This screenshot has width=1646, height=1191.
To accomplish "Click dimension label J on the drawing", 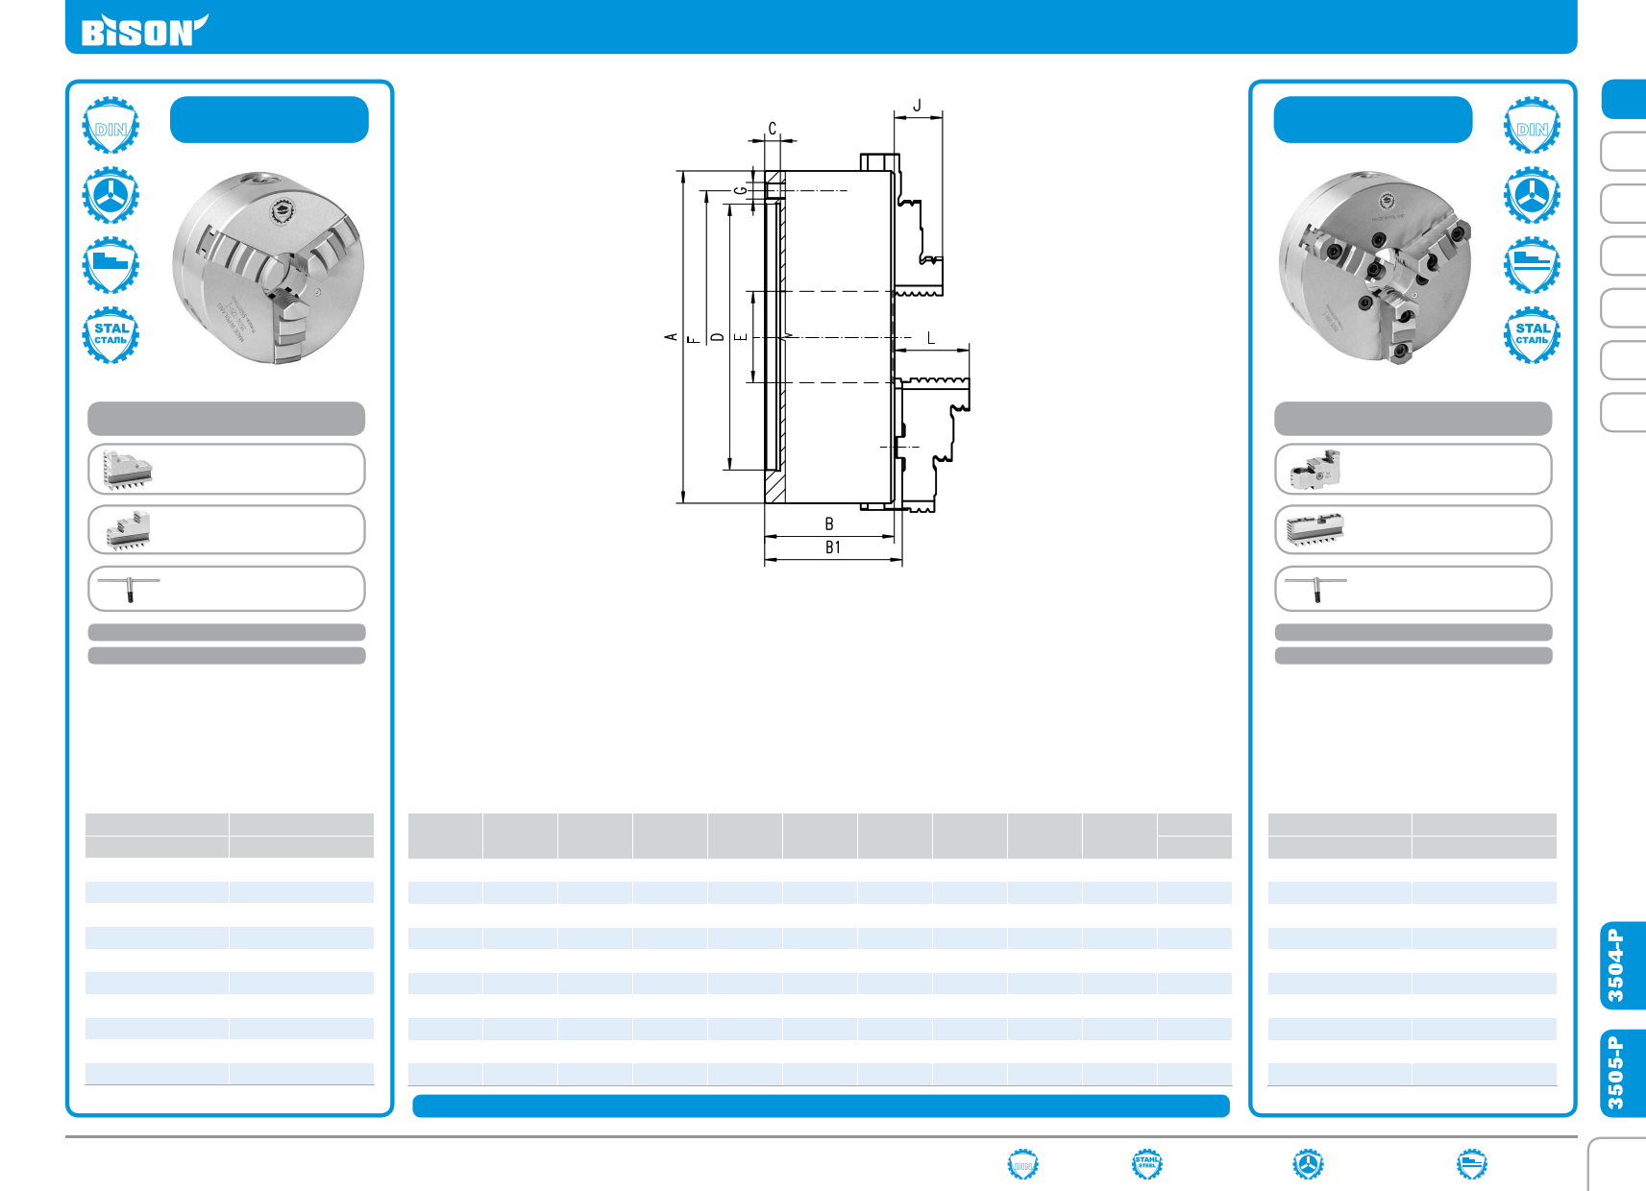I will (x=917, y=105).
